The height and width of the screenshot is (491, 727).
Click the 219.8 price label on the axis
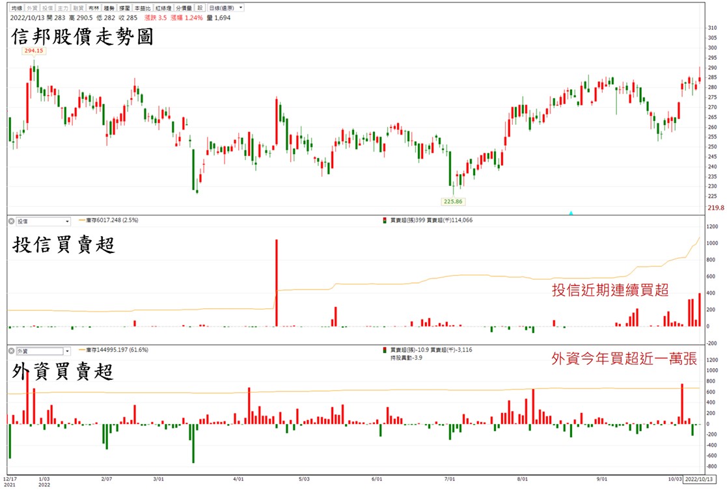[x=715, y=208]
